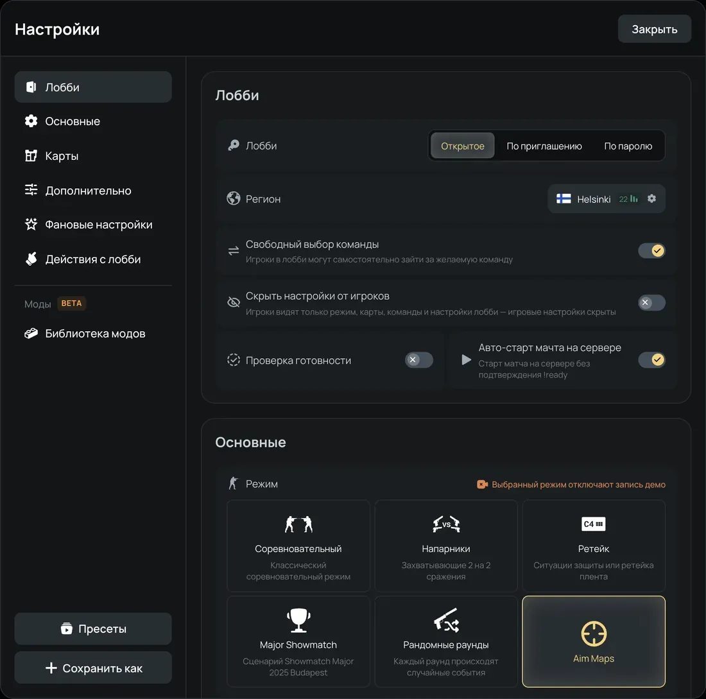
Task: Click the play icon for Авто-старт матча
Action: [466, 359]
